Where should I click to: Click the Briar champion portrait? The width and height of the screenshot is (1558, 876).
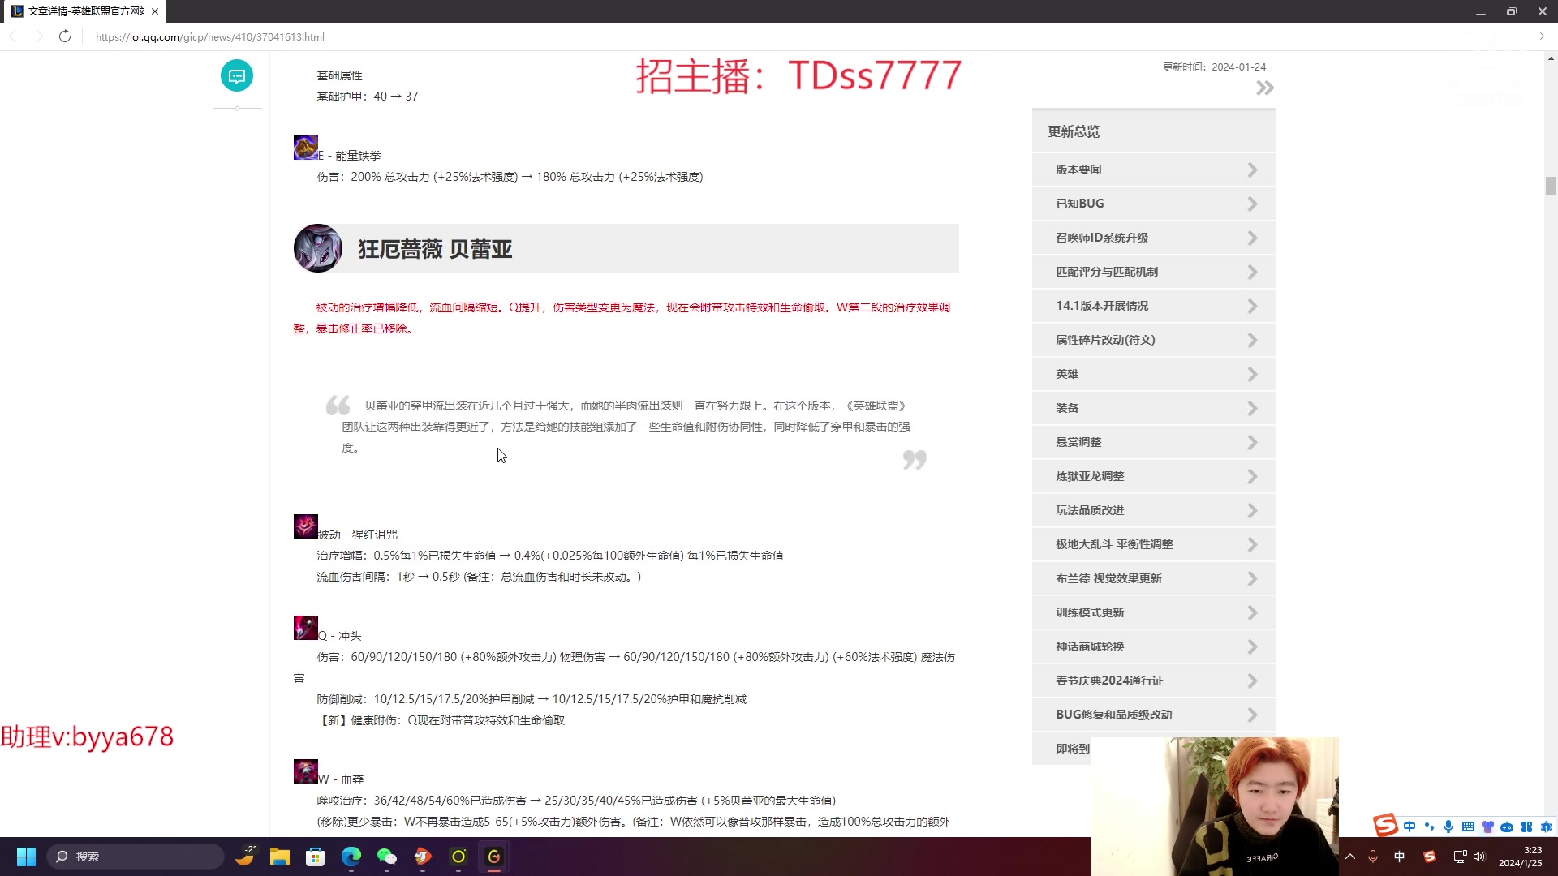pos(318,248)
